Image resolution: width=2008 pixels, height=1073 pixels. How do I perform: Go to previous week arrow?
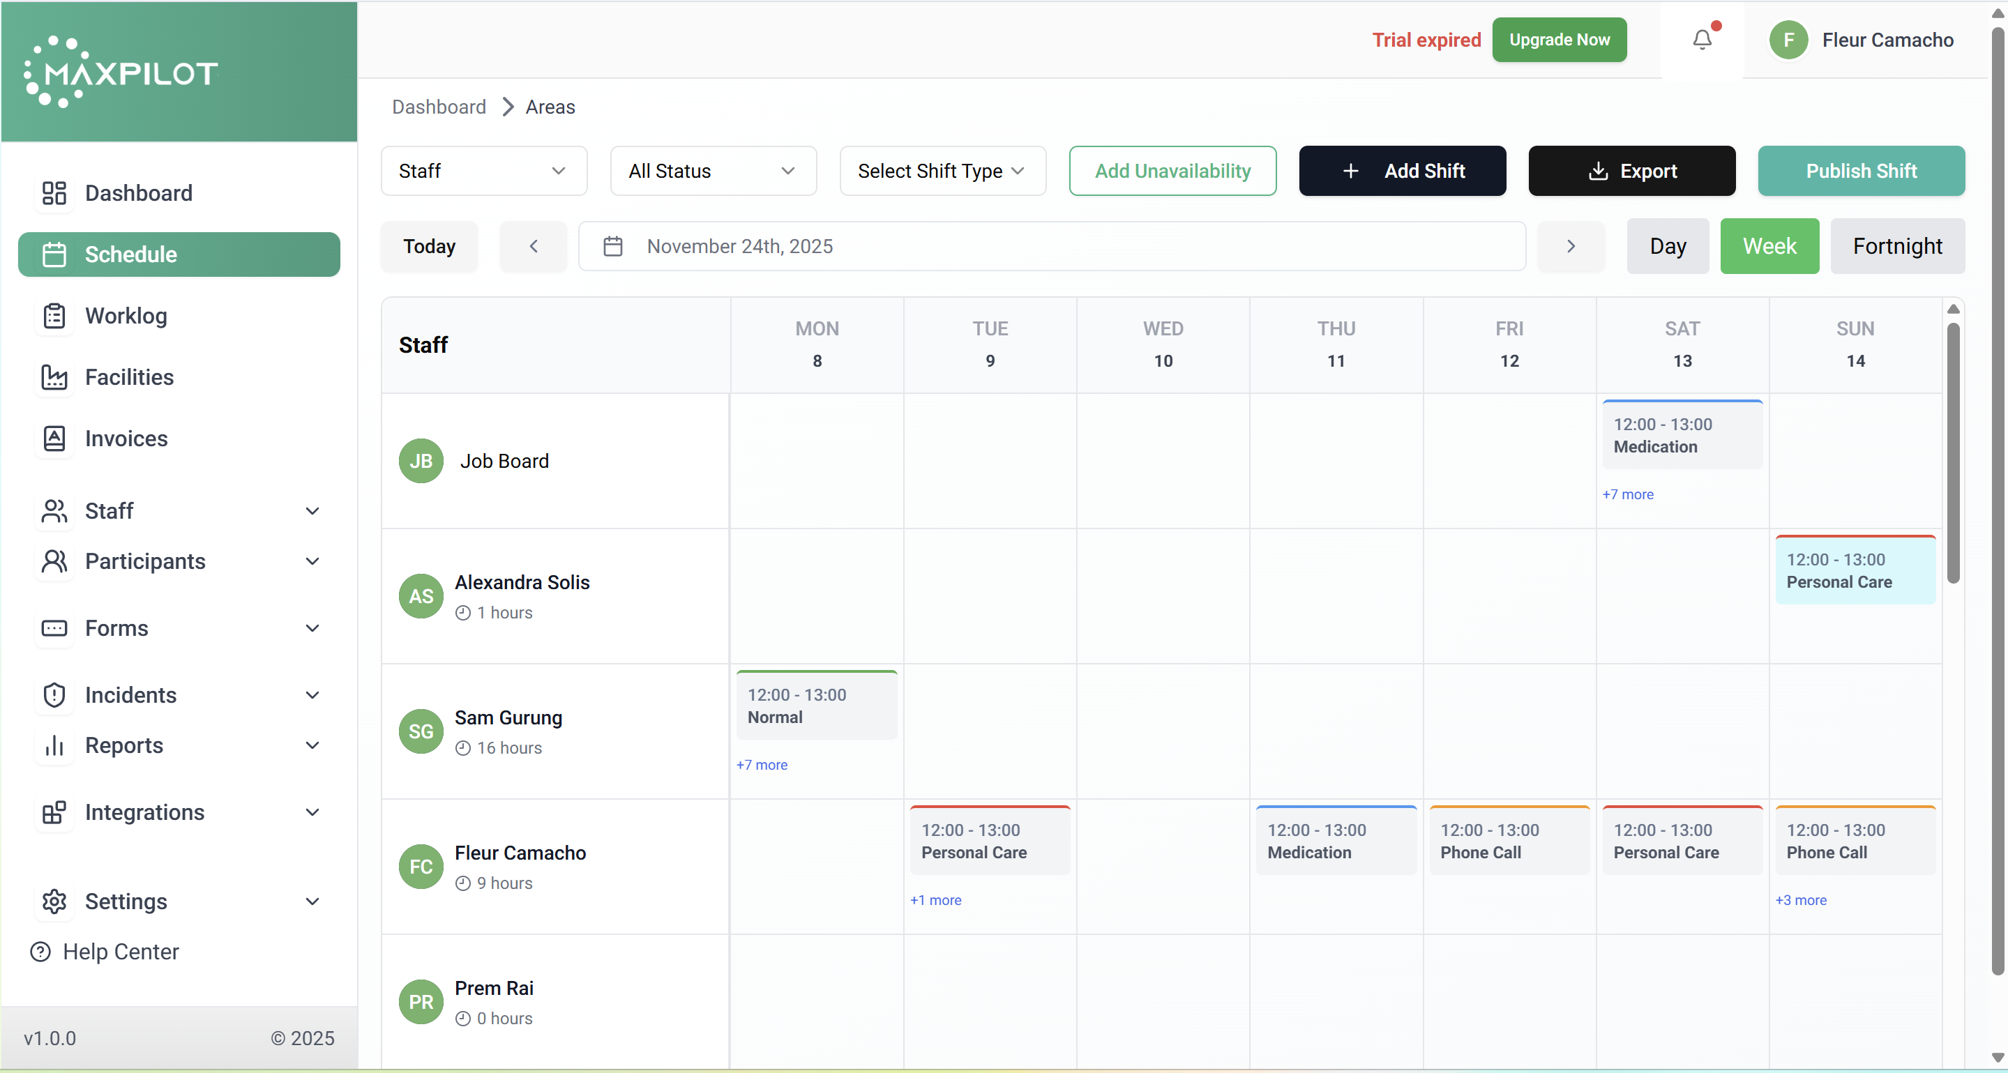[533, 246]
